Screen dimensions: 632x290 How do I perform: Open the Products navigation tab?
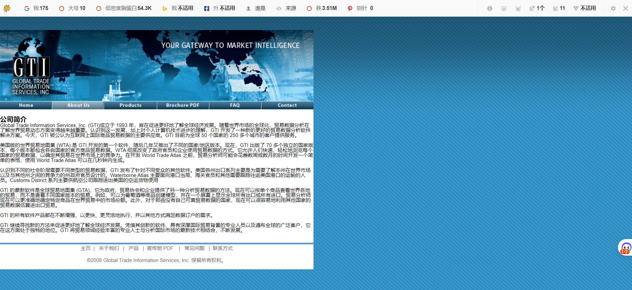pyautogui.click(x=130, y=105)
